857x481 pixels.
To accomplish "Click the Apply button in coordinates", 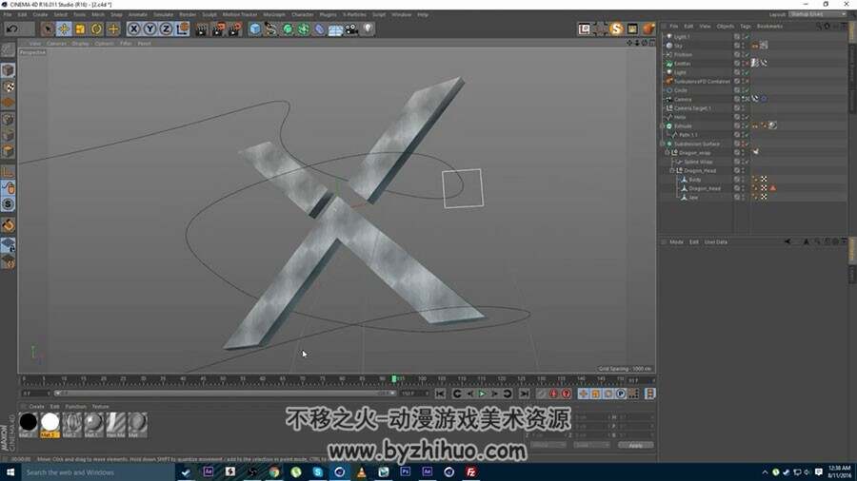I will [x=635, y=446].
